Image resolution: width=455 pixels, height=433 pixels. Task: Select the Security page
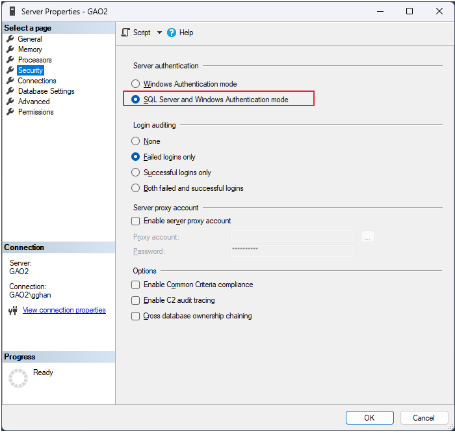pyautogui.click(x=31, y=70)
